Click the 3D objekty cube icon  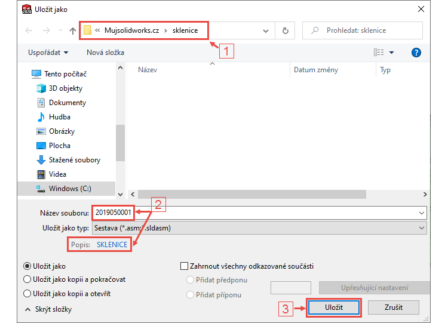(x=41, y=88)
